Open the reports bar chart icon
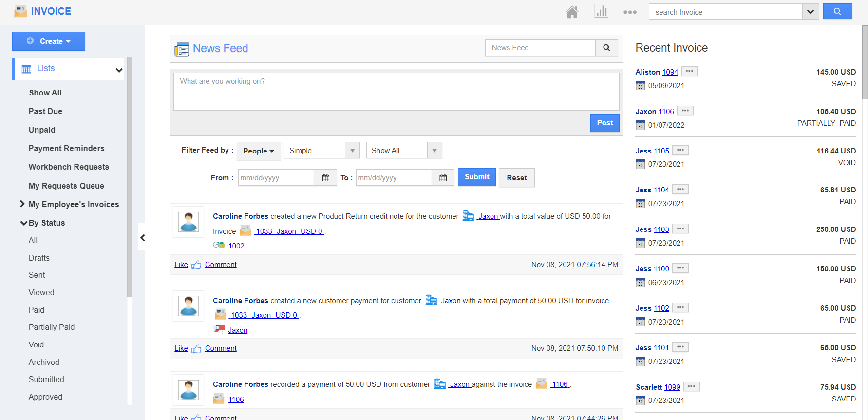Image resolution: width=868 pixels, height=420 pixels. pos(601,12)
